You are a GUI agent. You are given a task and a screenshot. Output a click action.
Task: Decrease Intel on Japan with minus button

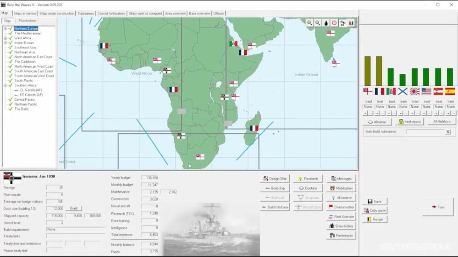(x=418, y=113)
